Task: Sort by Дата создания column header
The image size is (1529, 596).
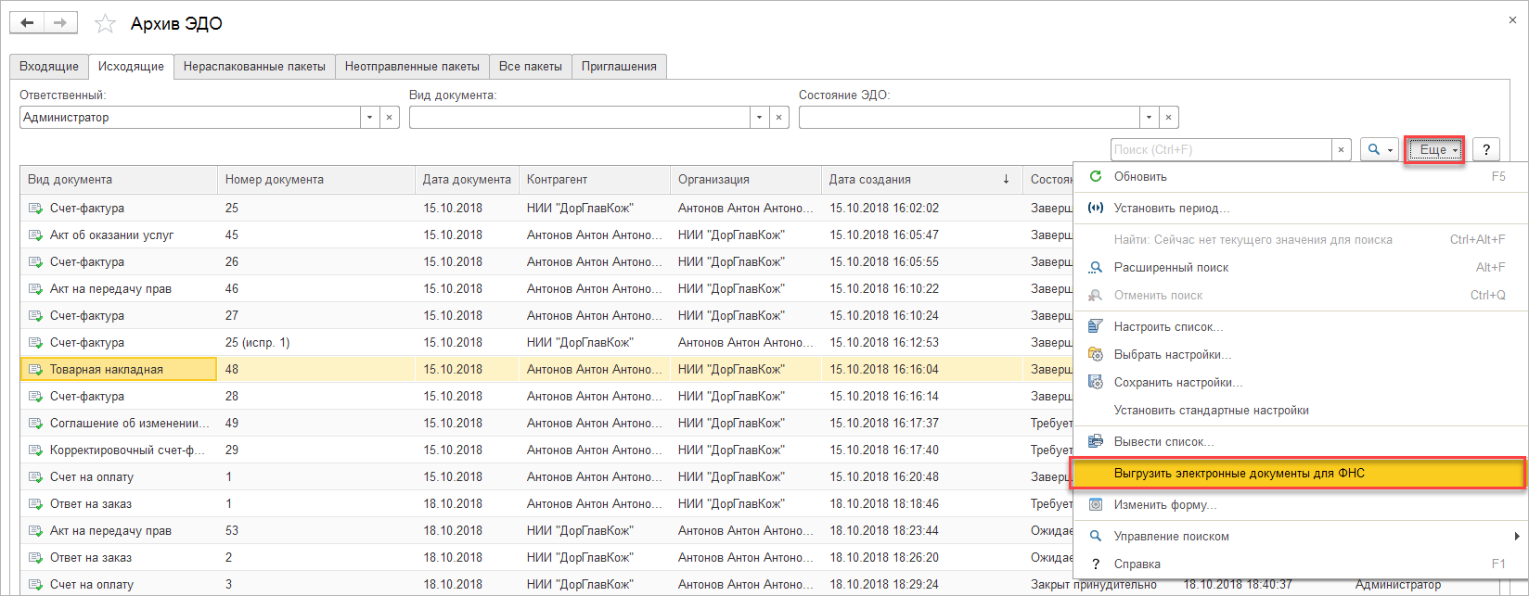Action: click(x=869, y=180)
